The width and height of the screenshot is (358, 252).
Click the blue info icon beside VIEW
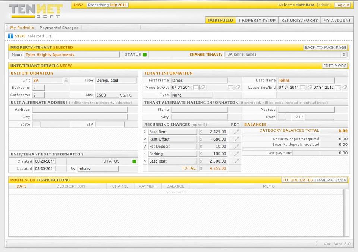pyautogui.click(x=10, y=36)
